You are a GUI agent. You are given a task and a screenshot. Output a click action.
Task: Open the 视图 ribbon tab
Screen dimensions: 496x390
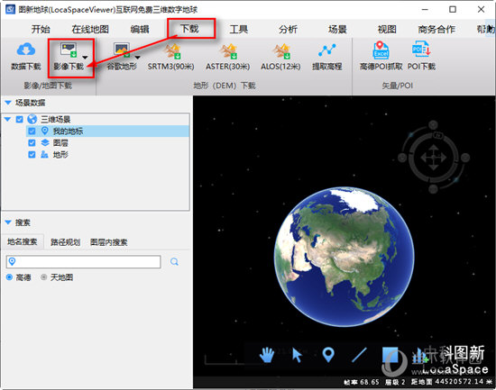(387, 30)
